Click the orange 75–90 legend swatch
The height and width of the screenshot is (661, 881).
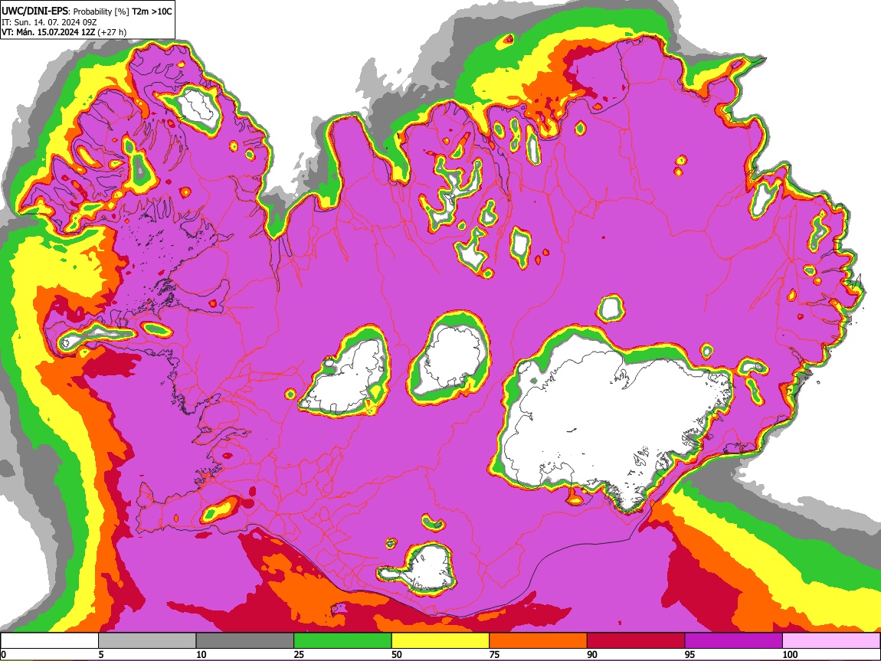[x=539, y=640]
